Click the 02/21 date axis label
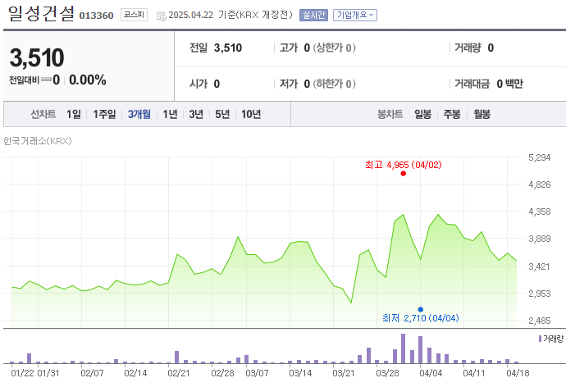The height and width of the screenshot is (387, 566). 179,373
